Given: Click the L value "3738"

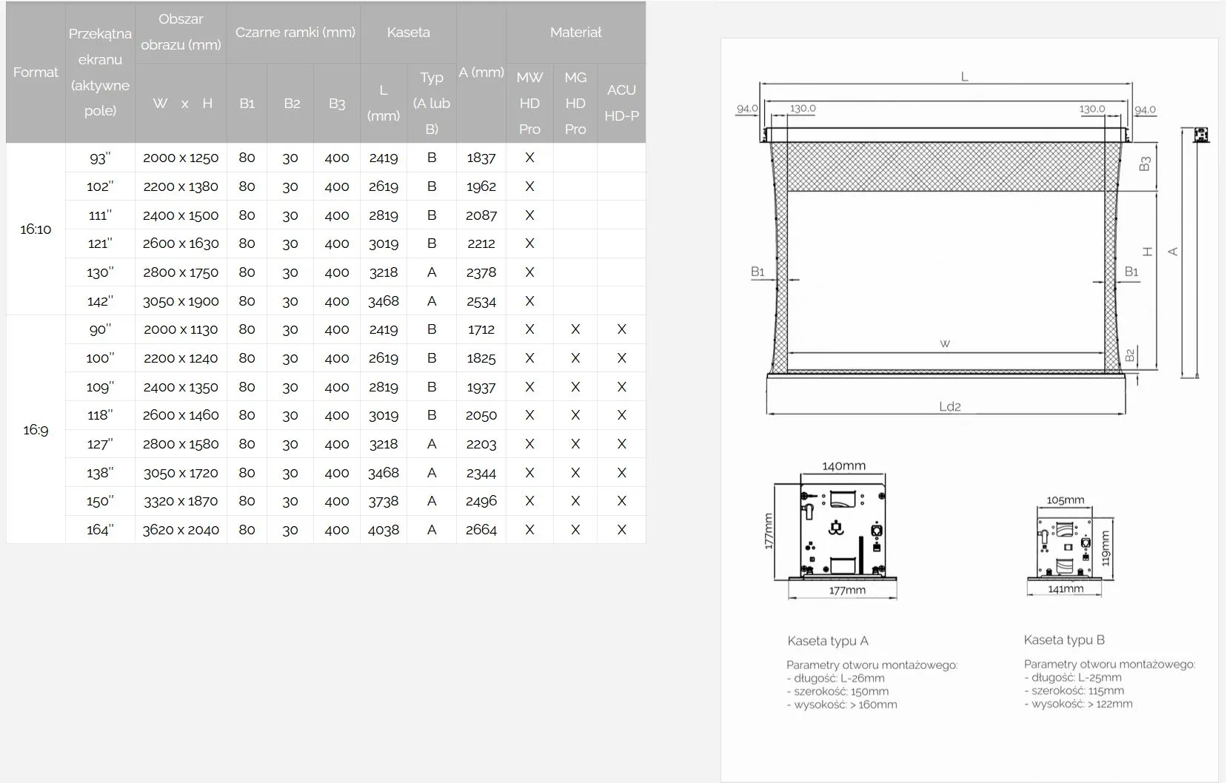Looking at the screenshot, I should click(x=384, y=501).
